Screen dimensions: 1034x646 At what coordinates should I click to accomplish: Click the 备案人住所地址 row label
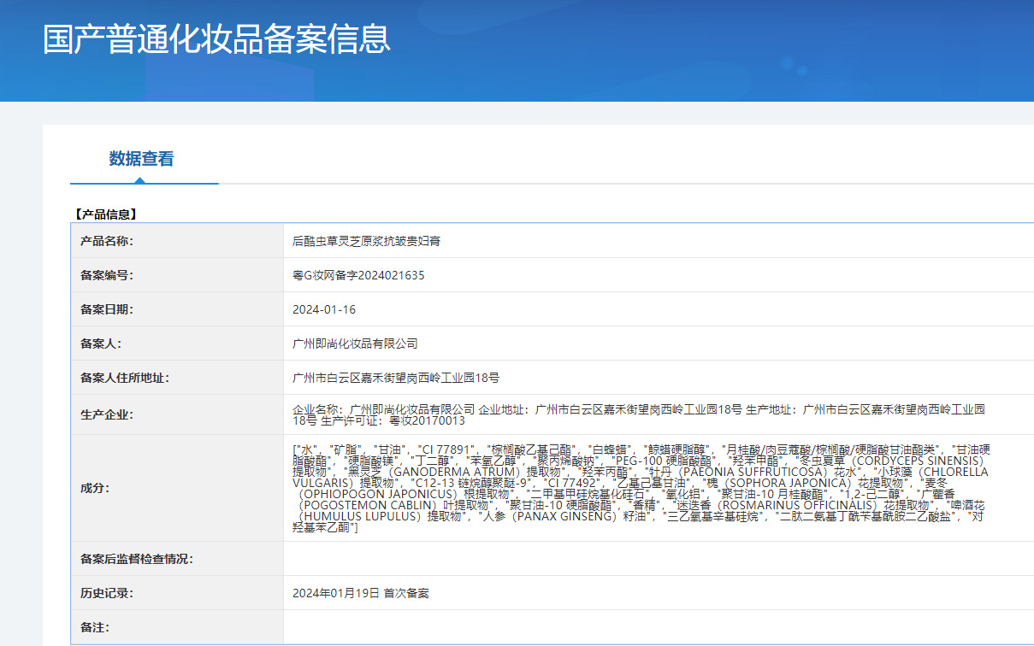click(x=125, y=378)
